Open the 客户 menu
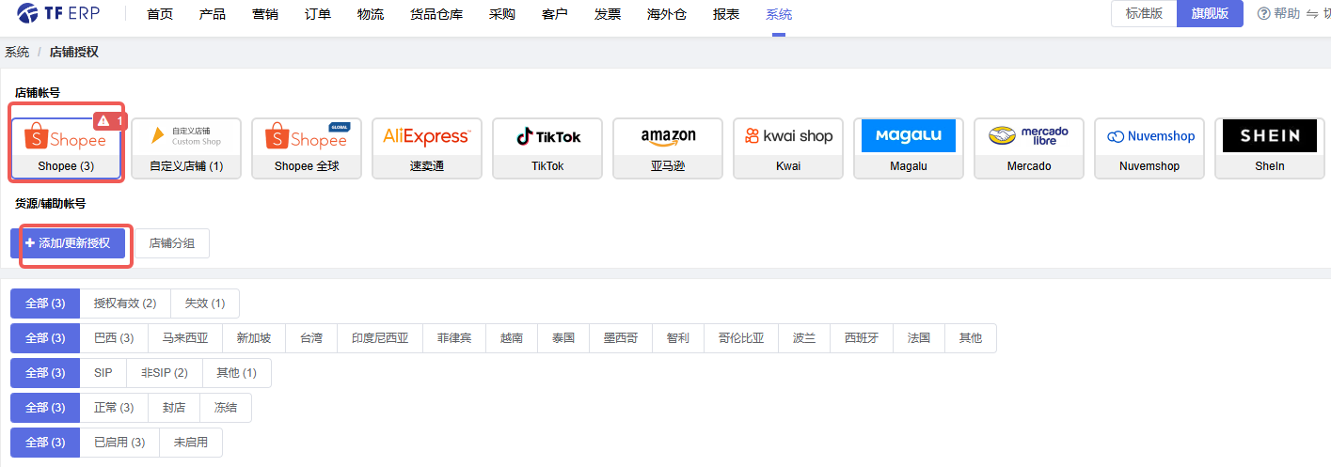Screen dimensions: 1331x467 click(555, 14)
